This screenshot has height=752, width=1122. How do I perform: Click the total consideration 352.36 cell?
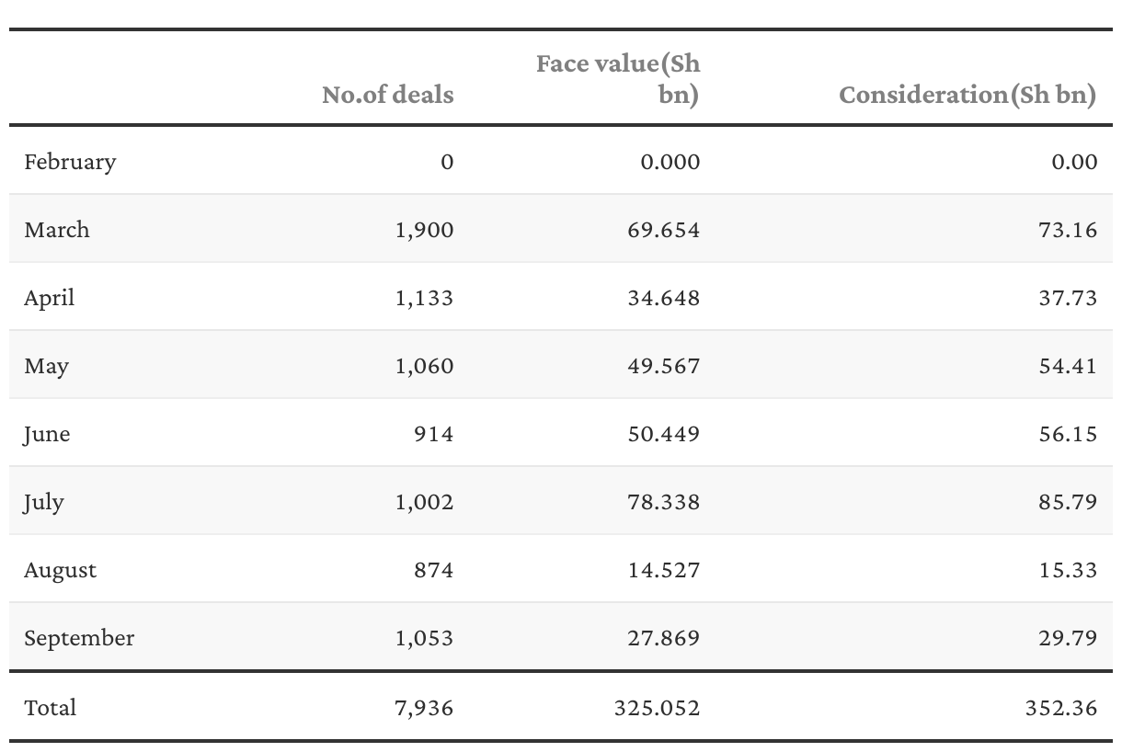click(1060, 708)
